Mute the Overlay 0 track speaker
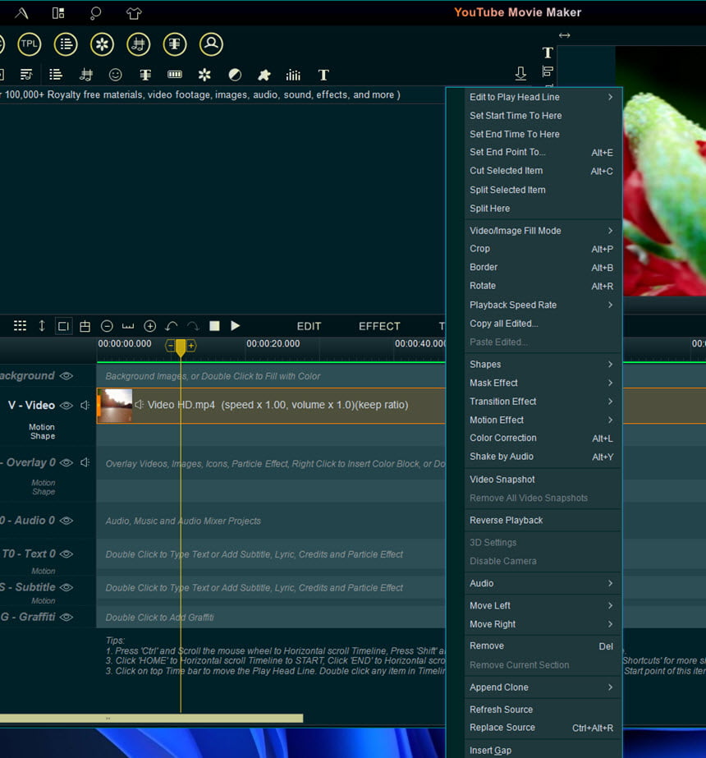 [x=85, y=462]
